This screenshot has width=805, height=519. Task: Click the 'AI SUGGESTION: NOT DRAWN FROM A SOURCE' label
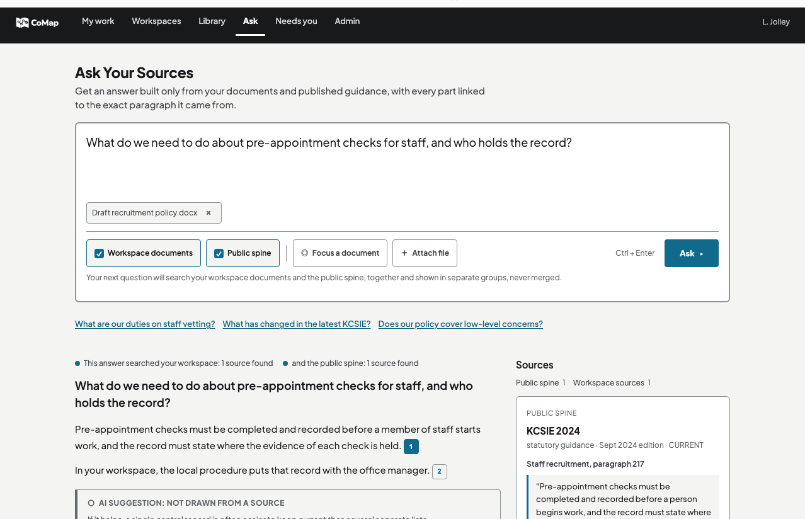pos(191,503)
